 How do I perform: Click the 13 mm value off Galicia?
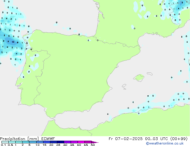pos(13,42)
